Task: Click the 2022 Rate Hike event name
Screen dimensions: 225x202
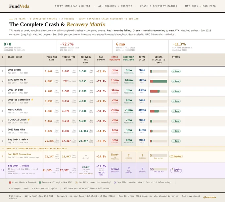Action: point(16,130)
